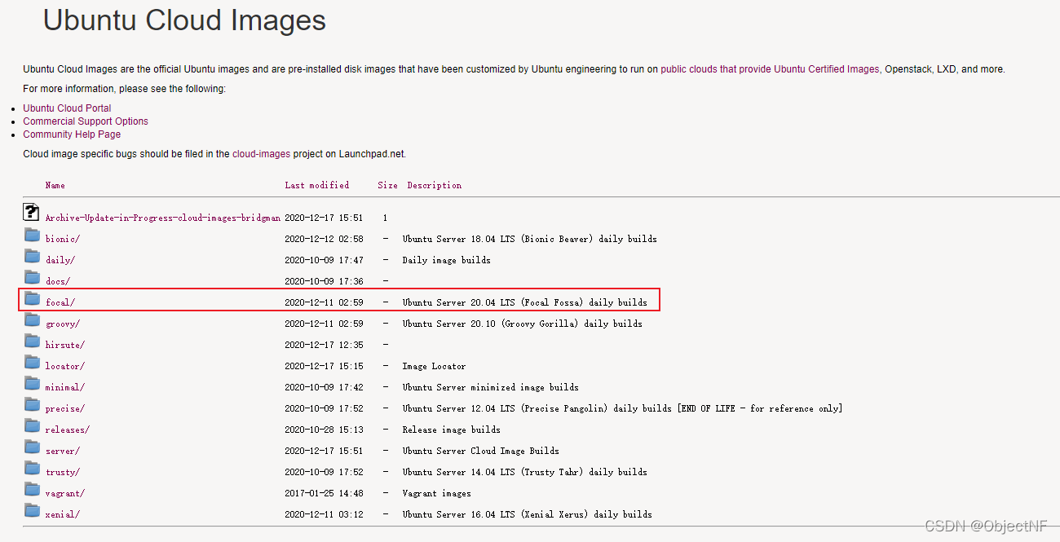Click description 'Ubuntu Server minimized image builds'
The width and height of the screenshot is (1060, 542).
(x=490, y=387)
